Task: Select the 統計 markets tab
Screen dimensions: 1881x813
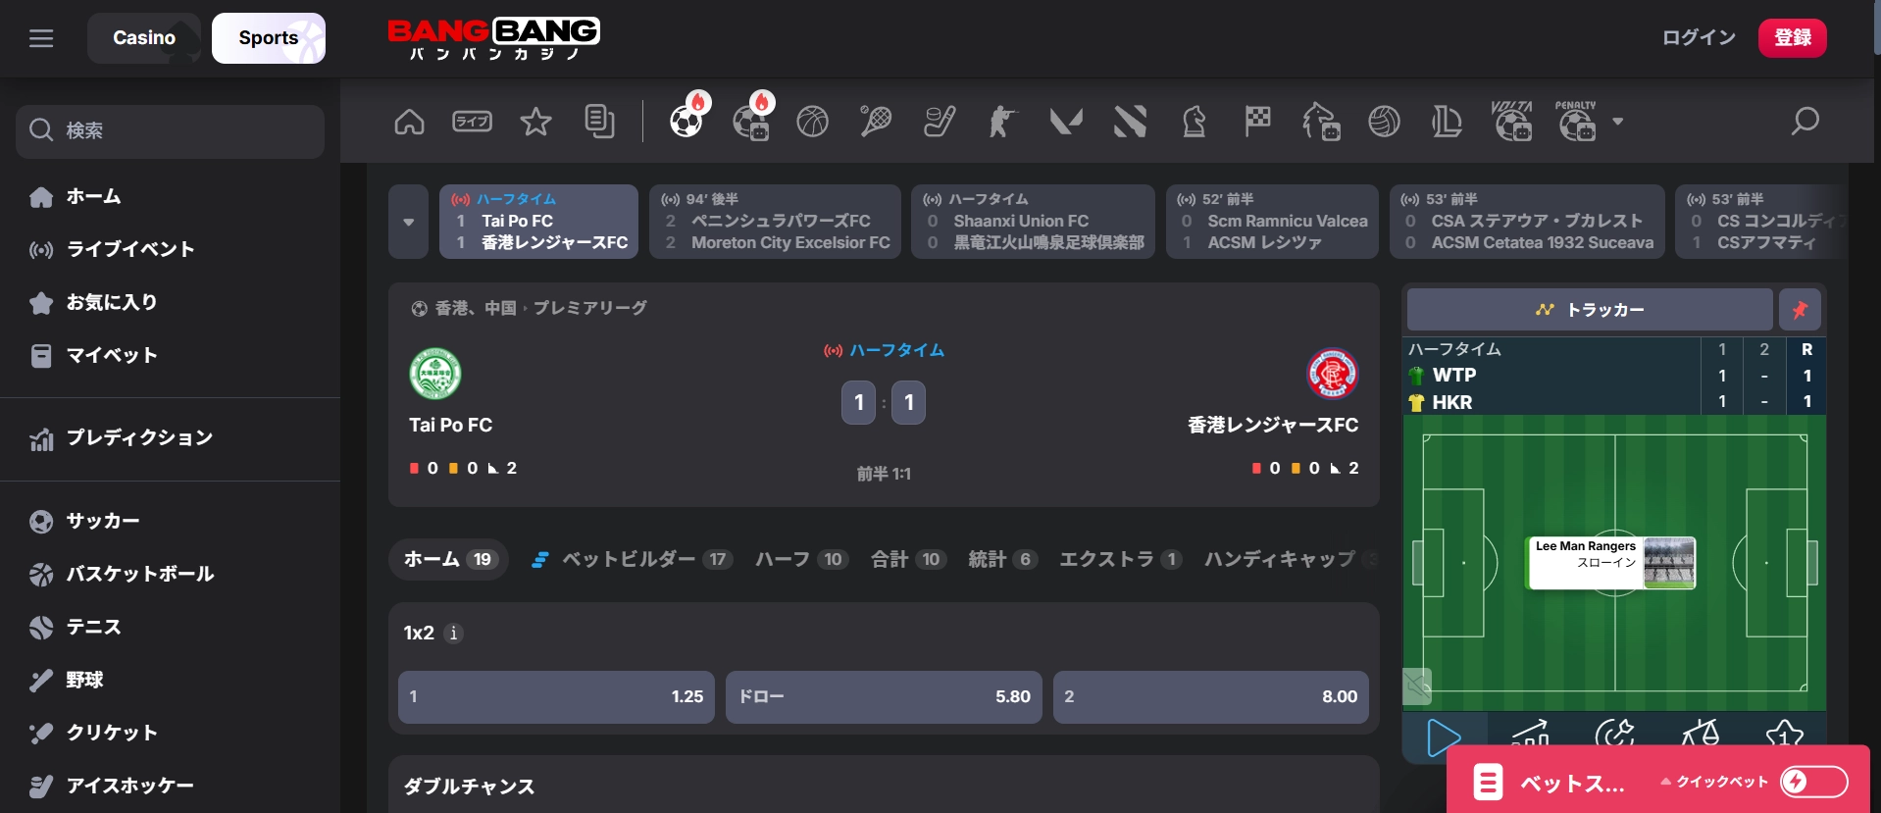Action: [x=1001, y=559]
